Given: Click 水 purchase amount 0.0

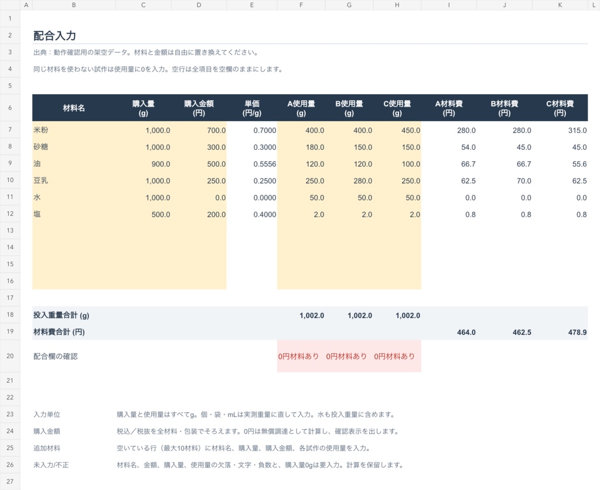Looking at the screenshot, I should pyautogui.click(x=199, y=198).
